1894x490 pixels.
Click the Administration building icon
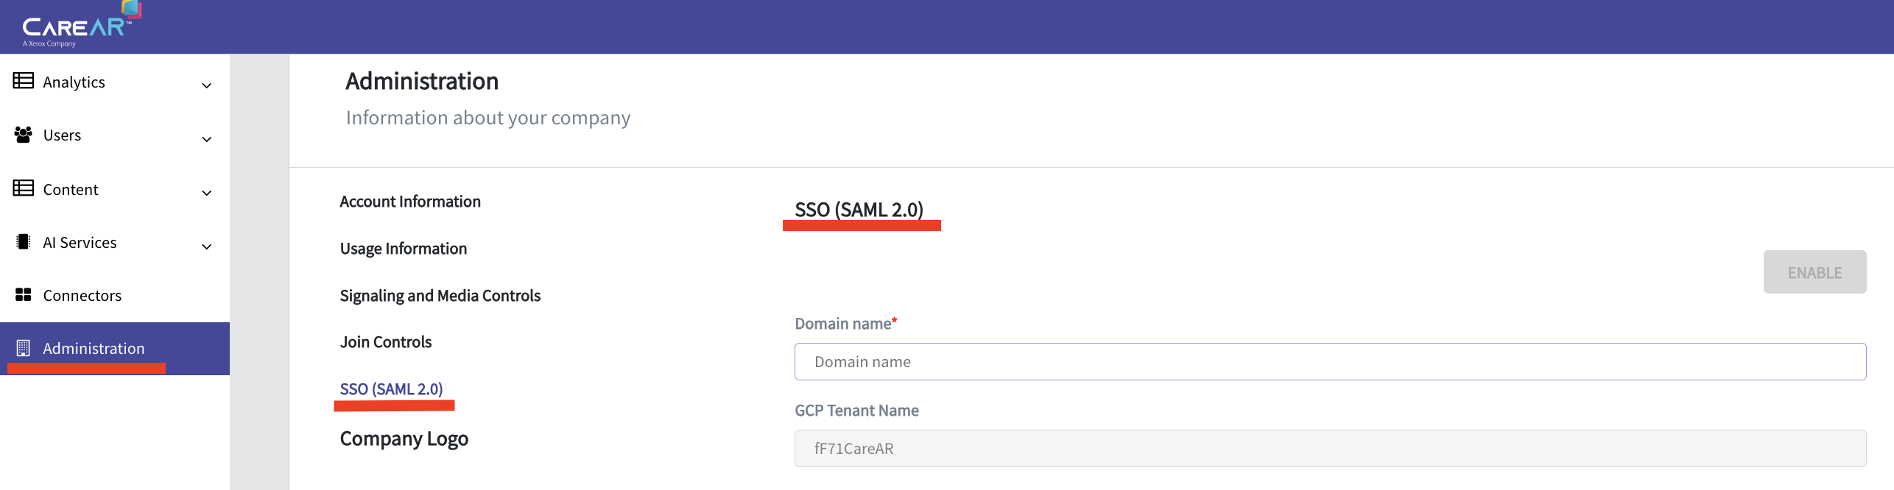[x=24, y=348]
